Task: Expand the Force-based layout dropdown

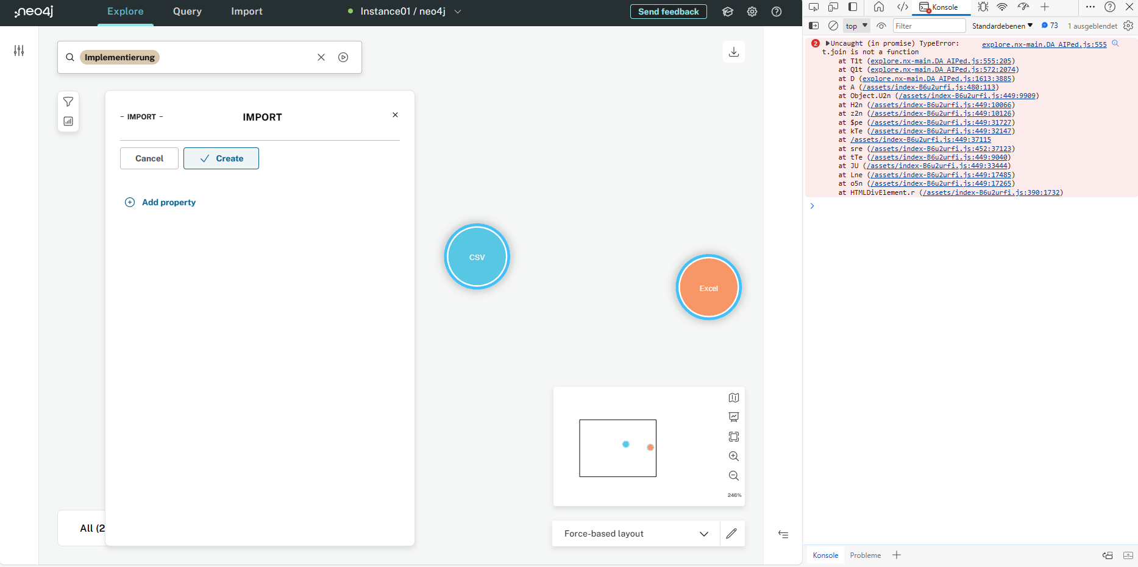Action: [703, 534]
